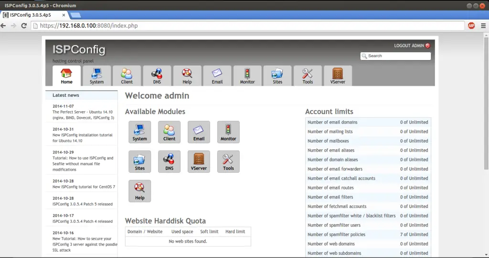This screenshot has width=489, height=258.
Task: Open news: secure server against poodle SSL attack
Action: [85, 244]
